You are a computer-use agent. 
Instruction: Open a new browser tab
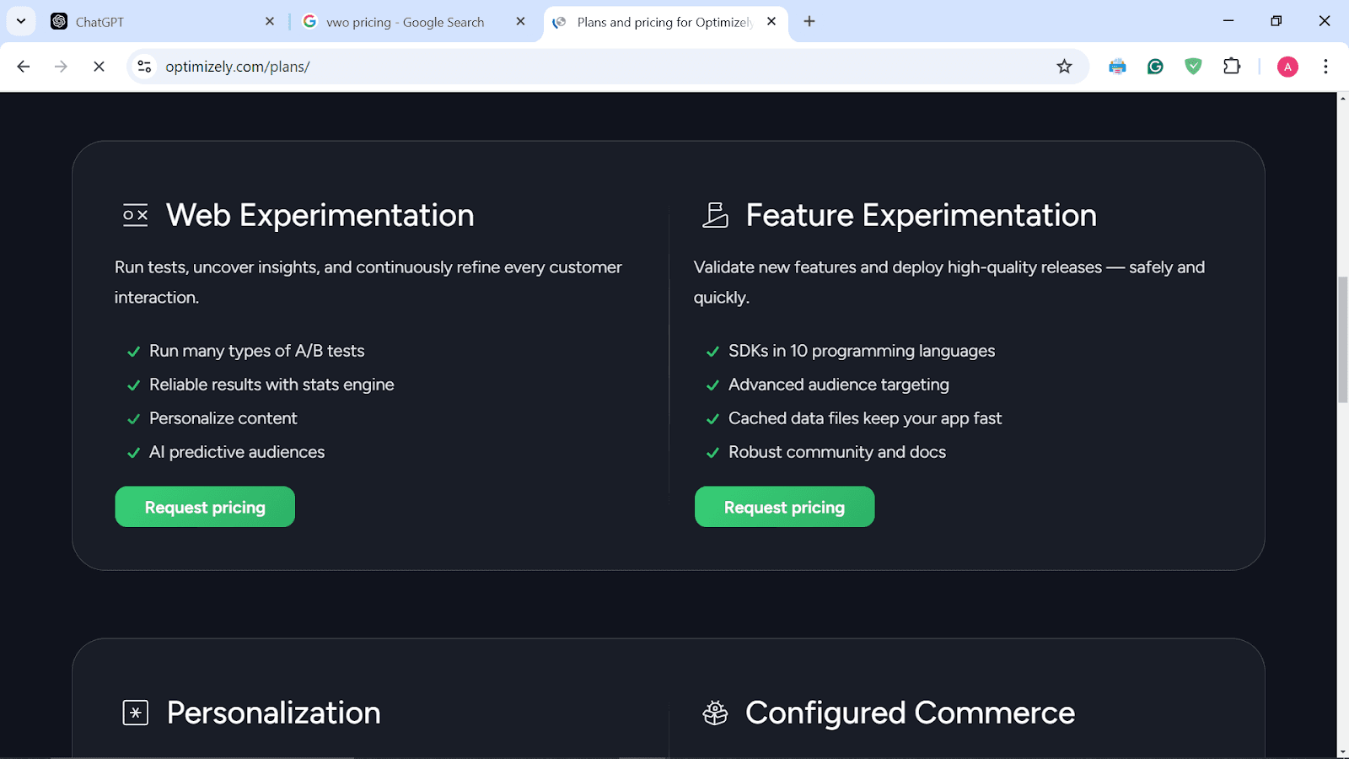coord(809,22)
